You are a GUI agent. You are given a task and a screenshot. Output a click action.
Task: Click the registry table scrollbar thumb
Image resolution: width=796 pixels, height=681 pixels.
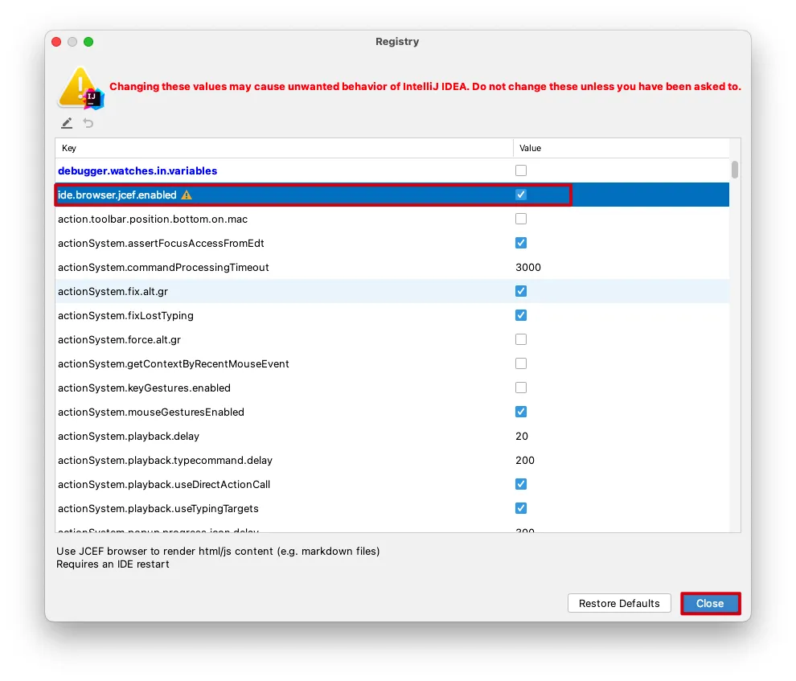click(x=735, y=170)
